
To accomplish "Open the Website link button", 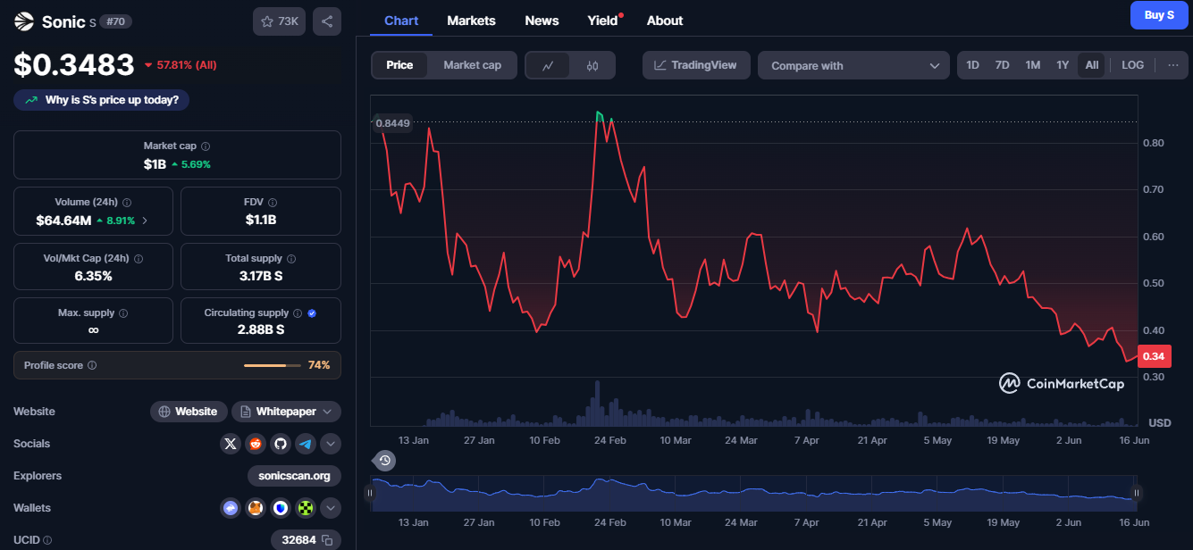I will point(189,412).
